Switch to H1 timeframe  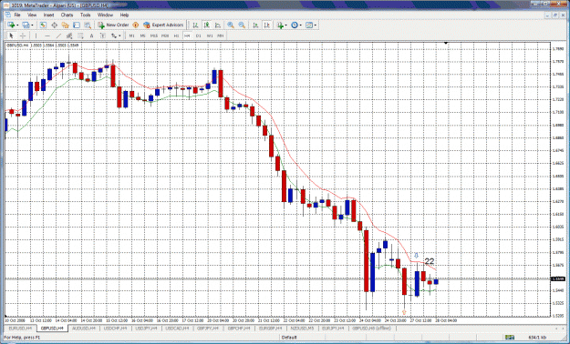(176, 35)
